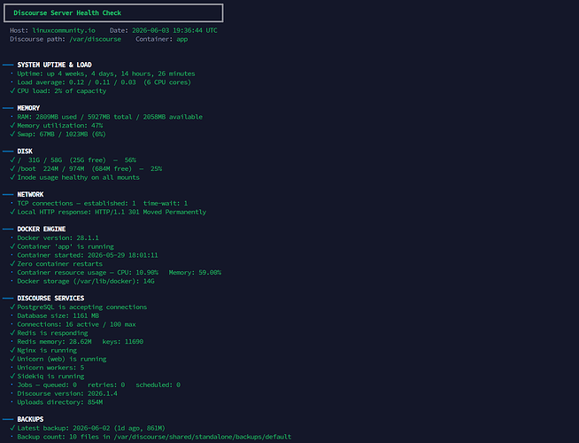
Task: Click the date value 2026-06-03 19:36:44 UTC
Action: pos(174,30)
